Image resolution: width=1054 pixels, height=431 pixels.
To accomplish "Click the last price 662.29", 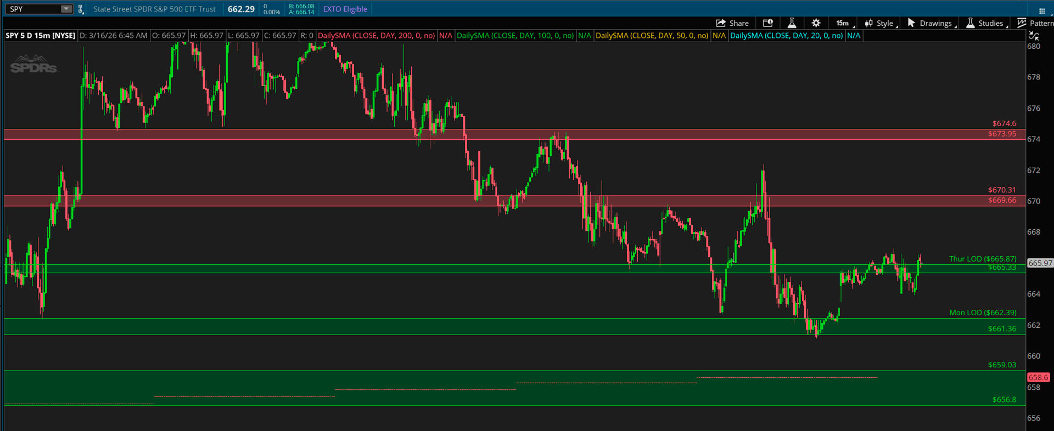I will pos(241,9).
